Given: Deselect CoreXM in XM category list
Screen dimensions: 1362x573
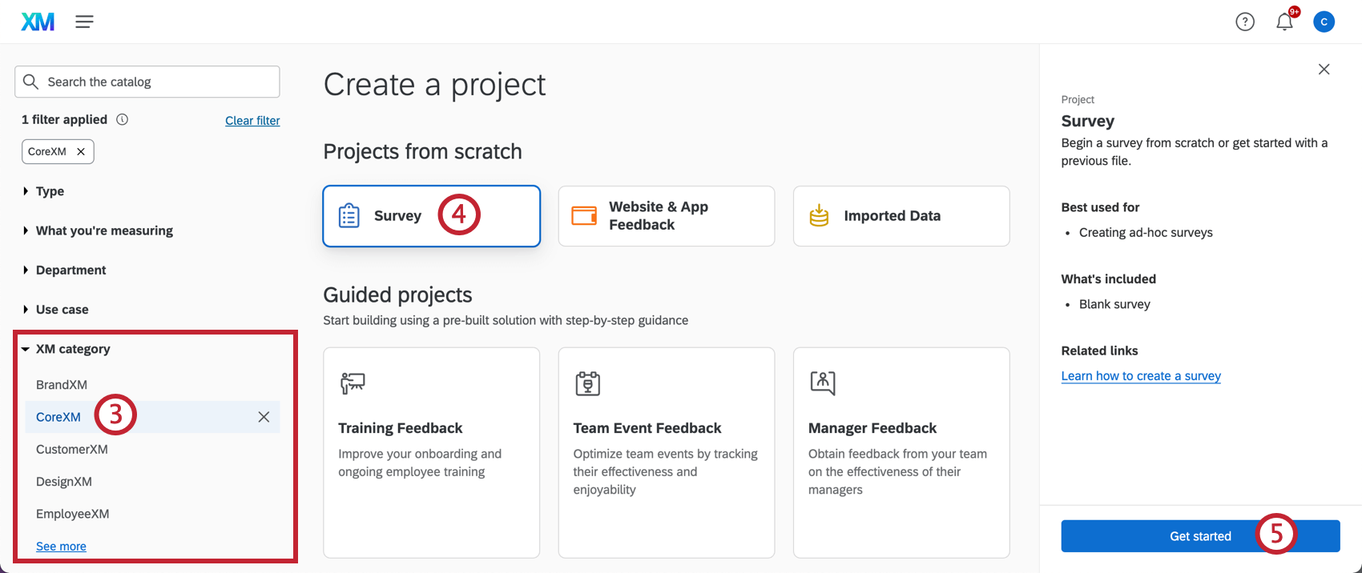Looking at the screenshot, I should [264, 417].
